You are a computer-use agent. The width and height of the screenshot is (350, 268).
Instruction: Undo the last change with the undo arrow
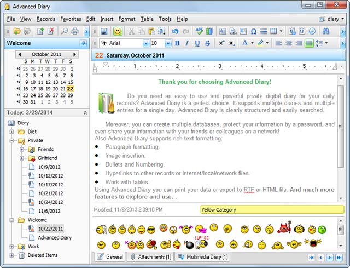click(x=175, y=32)
